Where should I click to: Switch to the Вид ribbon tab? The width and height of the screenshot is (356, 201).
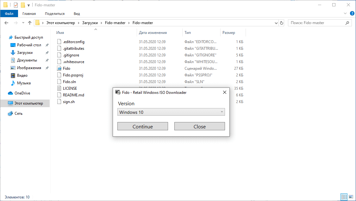pos(77,14)
